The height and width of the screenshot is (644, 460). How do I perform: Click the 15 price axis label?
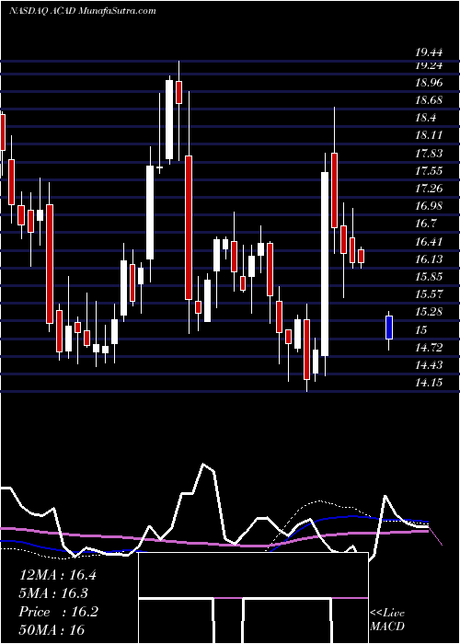coord(421,329)
